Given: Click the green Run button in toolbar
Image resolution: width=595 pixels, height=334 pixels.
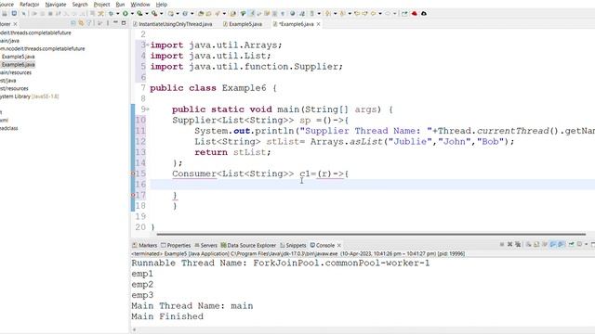Looking at the screenshot, I should click(x=125, y=13).
